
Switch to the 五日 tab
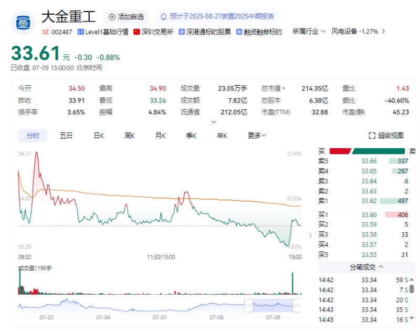pos(65,135)
